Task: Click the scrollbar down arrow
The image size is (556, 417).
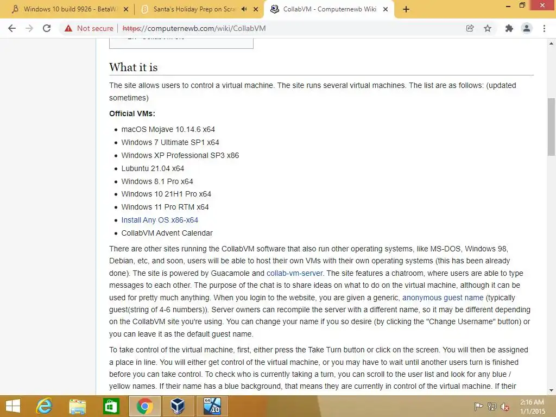Action: click(551, 390)
